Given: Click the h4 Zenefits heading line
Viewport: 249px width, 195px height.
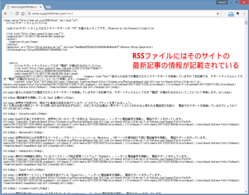Looking at the screenshot, I should (x=24, y=170).
